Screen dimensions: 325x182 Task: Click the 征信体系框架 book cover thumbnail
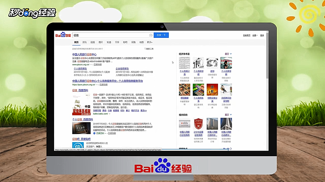tap(81, 104)
